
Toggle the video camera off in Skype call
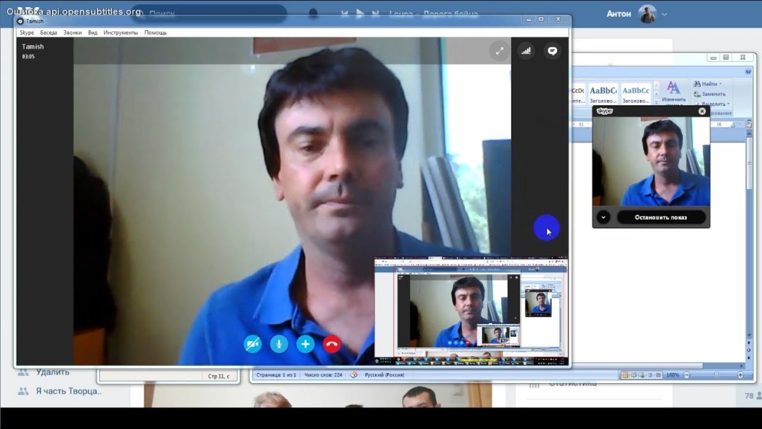coord(253,344)
